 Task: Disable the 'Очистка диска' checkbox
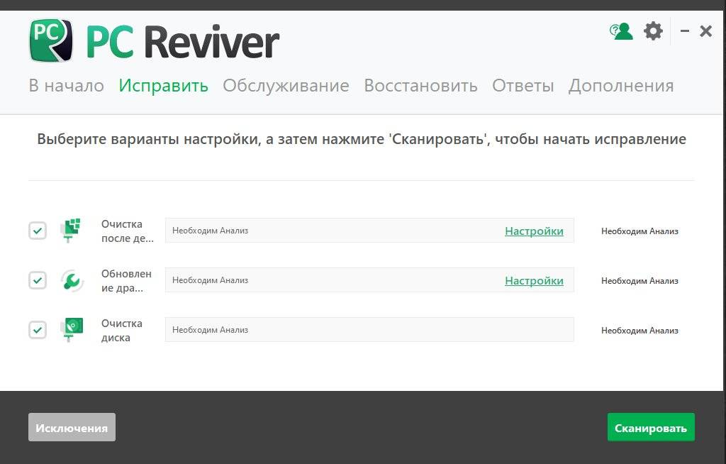38,330
